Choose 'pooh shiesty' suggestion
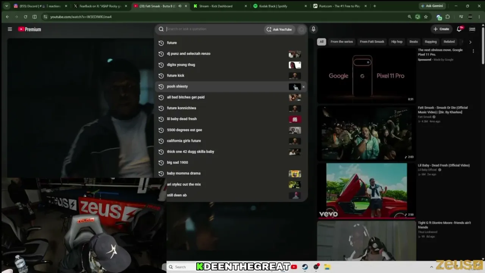The height and width of the screenshot is (273, 485). pos(231,86)
